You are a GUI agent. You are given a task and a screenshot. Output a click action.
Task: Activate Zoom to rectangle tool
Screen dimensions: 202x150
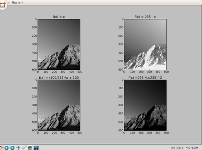click(x=24, y=148)
